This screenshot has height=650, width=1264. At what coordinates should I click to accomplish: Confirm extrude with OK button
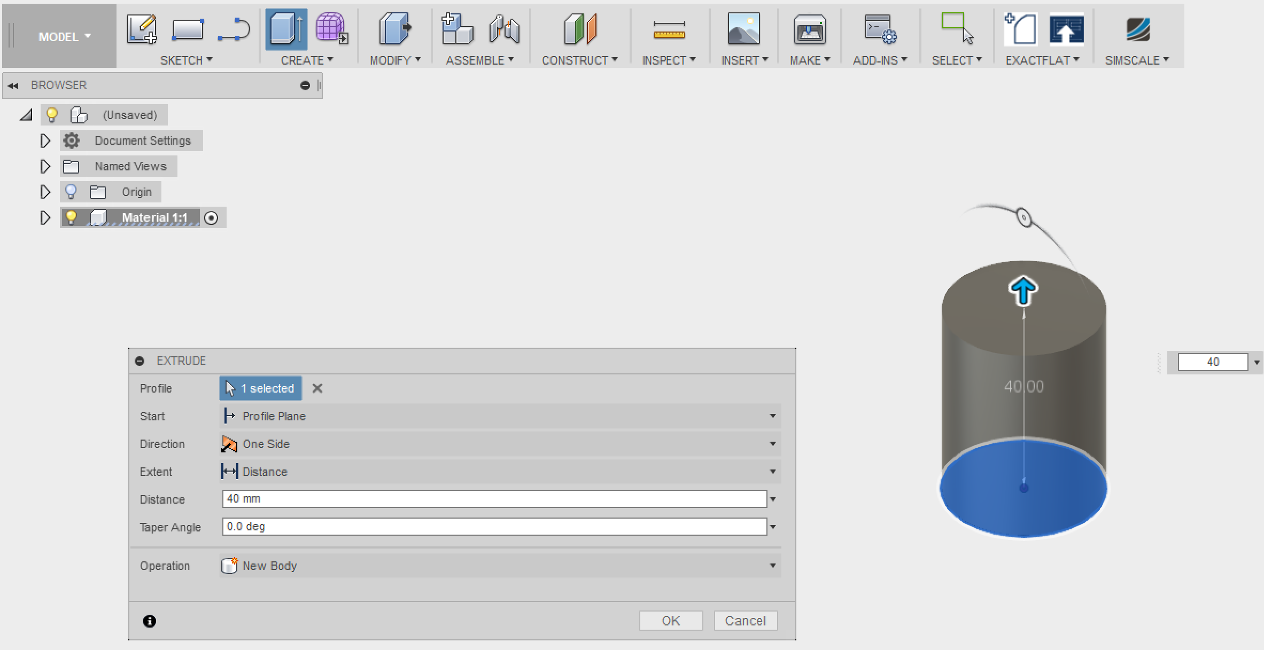coord(671,620)
